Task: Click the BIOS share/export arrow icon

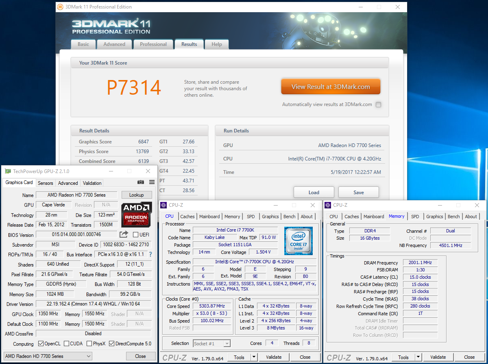Action: 124,234
